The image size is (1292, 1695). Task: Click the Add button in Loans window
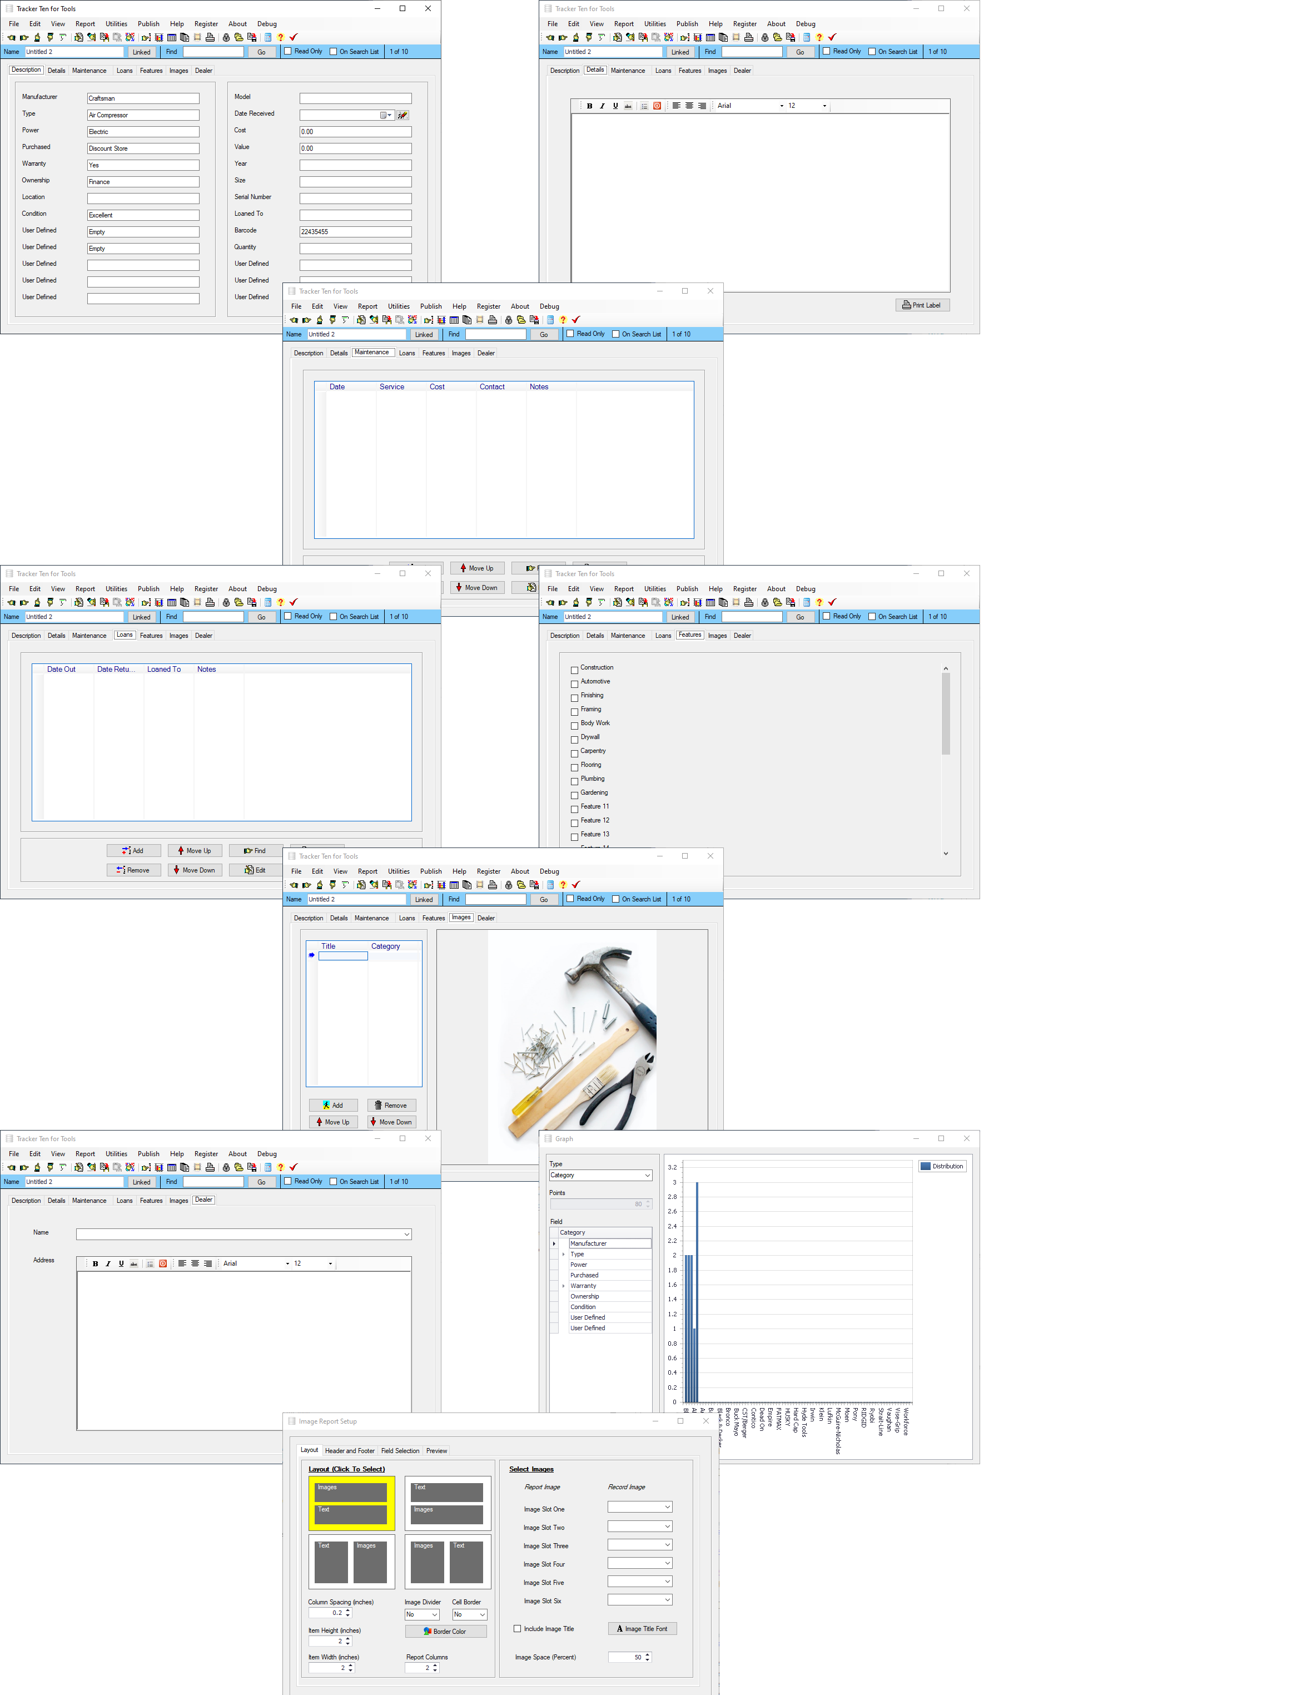[134, 851]
